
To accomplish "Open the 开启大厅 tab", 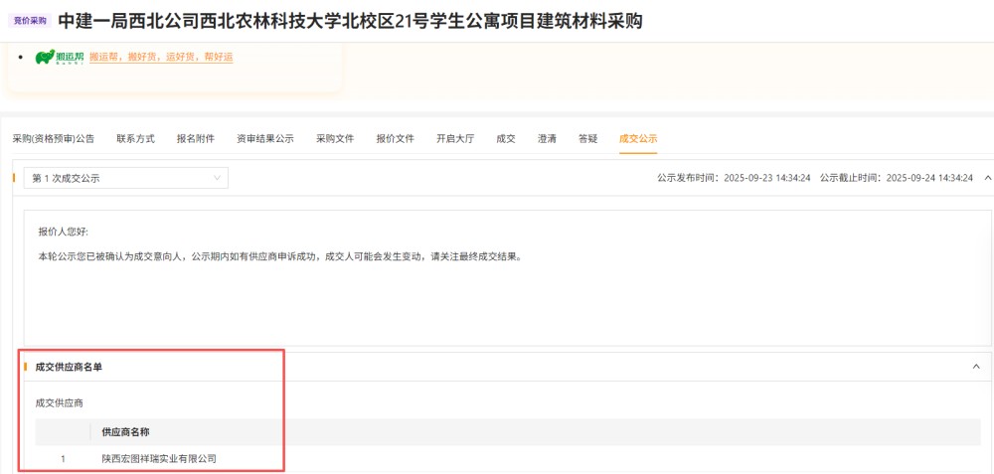I will coord(455,139).
